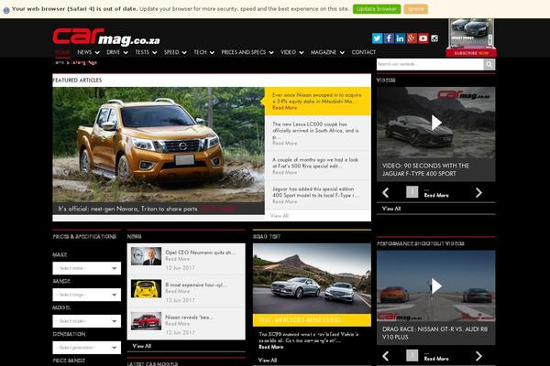Open the Home menu item
550x366 pixels.
(x=62, y=52)
